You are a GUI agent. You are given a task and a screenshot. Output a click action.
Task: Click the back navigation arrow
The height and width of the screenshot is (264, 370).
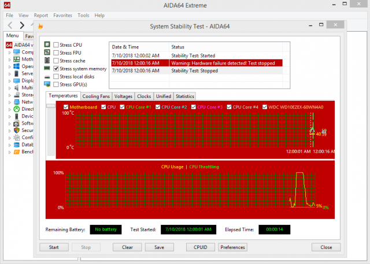tap(10, 25)
